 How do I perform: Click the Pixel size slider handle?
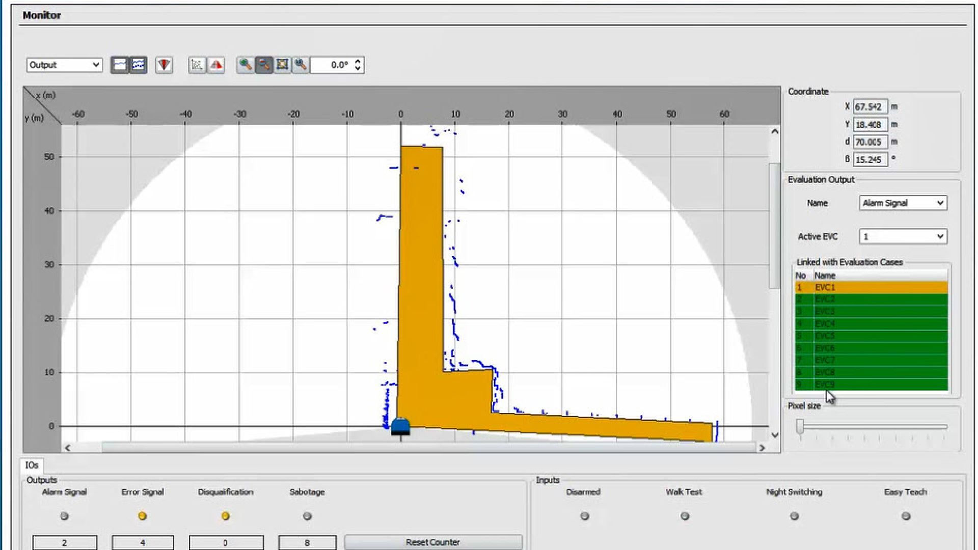point(800,427)
